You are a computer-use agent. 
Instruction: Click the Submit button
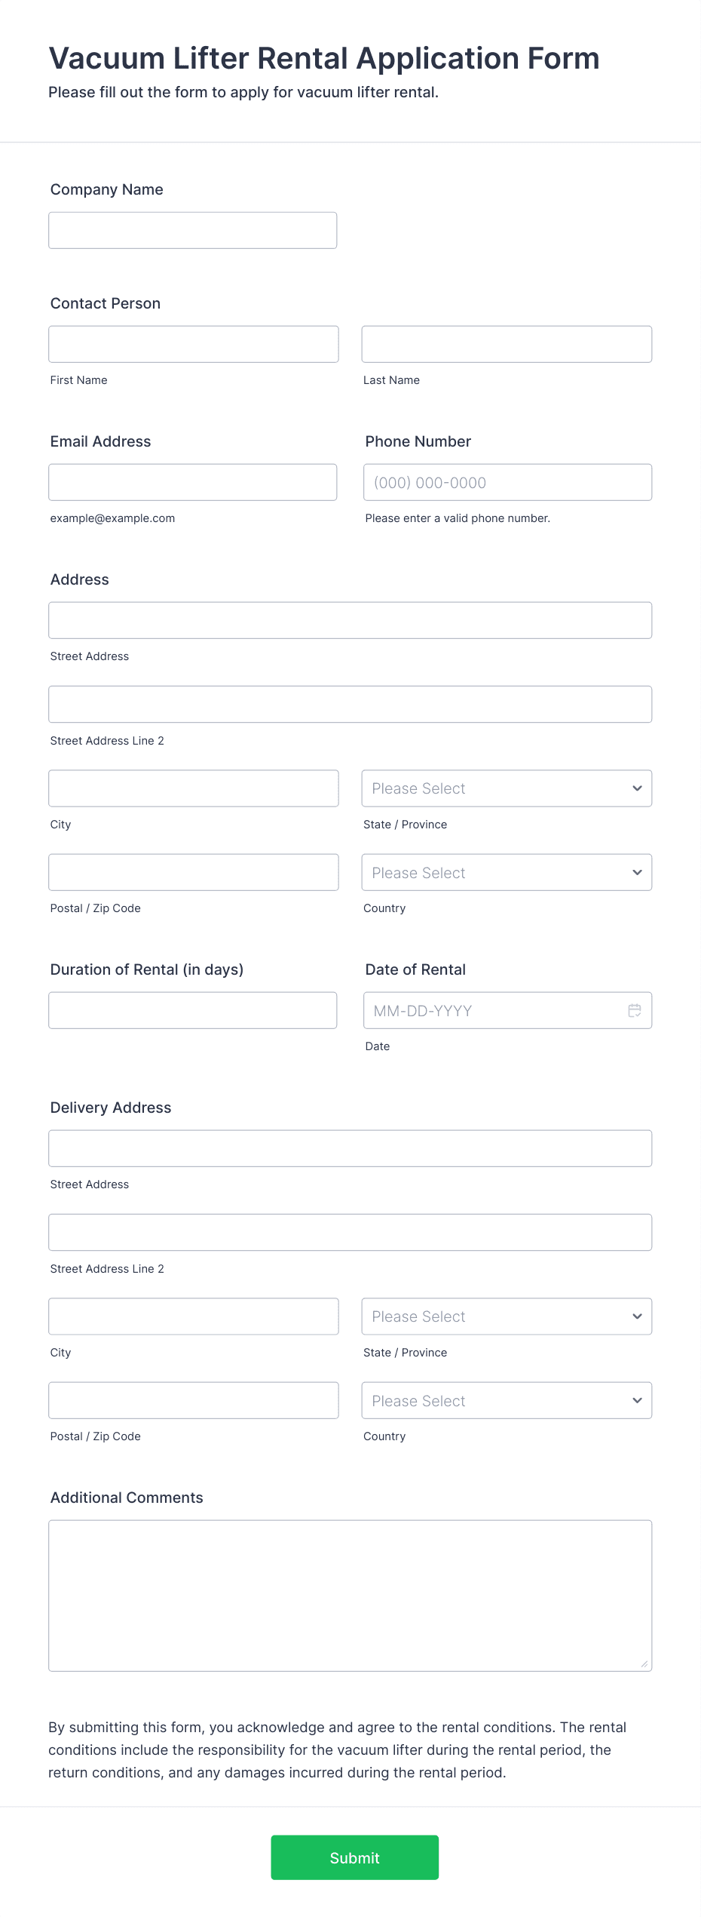coord(355,1857)
